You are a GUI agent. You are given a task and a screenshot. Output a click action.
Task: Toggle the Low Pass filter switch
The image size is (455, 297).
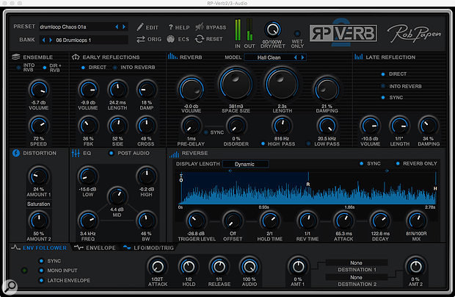click(x=309, y=143)
